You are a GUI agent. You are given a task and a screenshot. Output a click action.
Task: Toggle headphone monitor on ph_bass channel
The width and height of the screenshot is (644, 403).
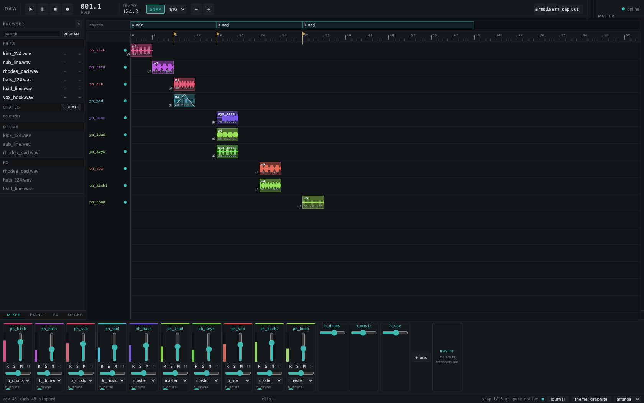[x=154, y=366]
